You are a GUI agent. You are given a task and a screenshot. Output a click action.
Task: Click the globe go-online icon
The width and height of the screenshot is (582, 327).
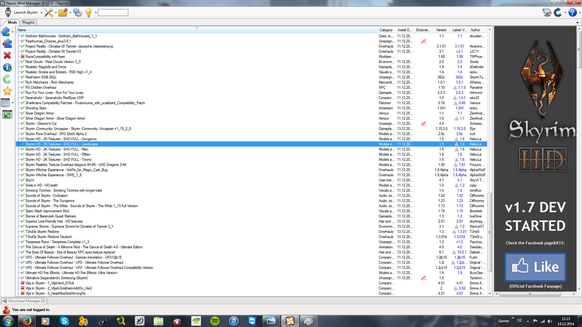tap(547, 12)
